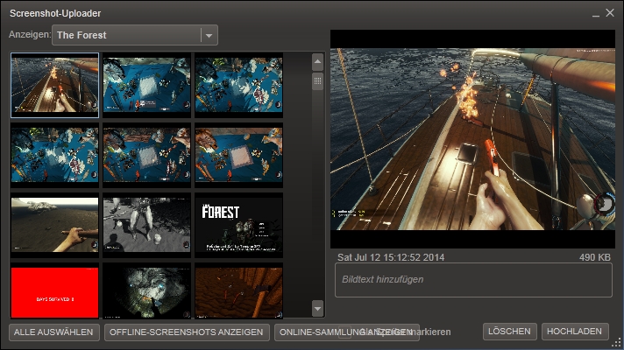Viewport: 624px width, 350px height.
Task: Select the red Days Survived thumbnail
Action: [x=54, y=292]
